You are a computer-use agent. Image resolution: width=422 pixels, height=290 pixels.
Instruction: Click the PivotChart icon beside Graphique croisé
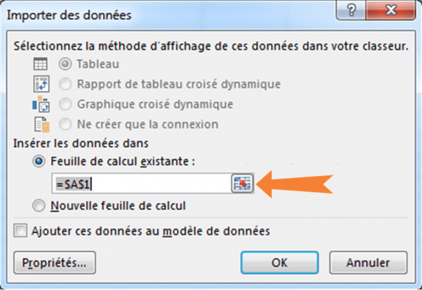pos(41,104)
